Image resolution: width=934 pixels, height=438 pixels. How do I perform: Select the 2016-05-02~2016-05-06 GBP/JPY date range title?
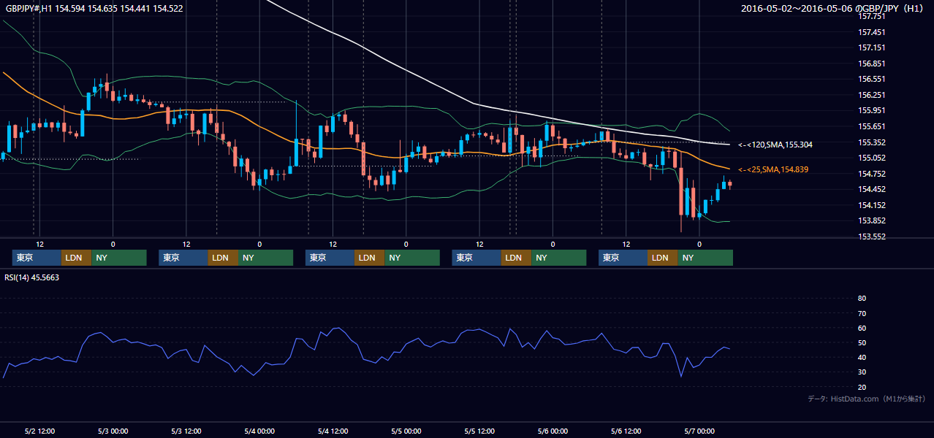pos(834,9)
